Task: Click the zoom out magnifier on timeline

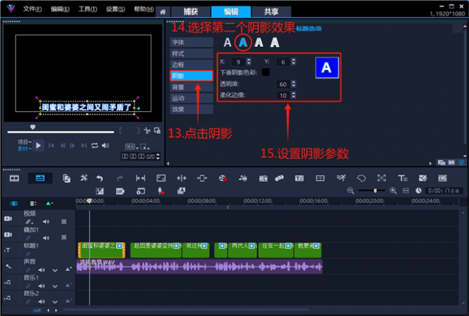Action: [x=350, y=190]
